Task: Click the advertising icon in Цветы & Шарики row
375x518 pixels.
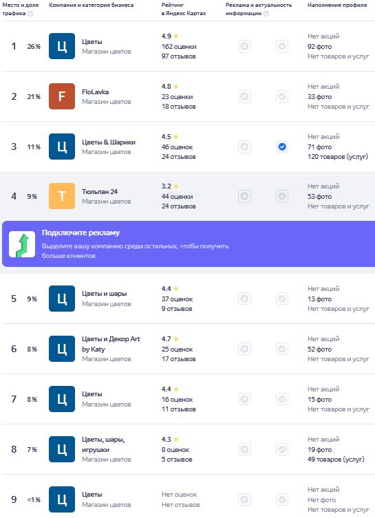Action: coord(244,147)
